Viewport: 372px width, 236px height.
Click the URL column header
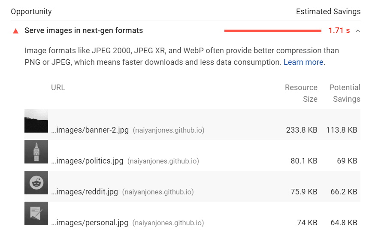pyautogui.click(x=58, y=88)
